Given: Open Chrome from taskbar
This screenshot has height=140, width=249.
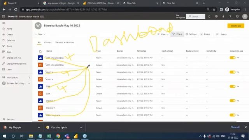Looking at the screenshot, I should point(58,136).
